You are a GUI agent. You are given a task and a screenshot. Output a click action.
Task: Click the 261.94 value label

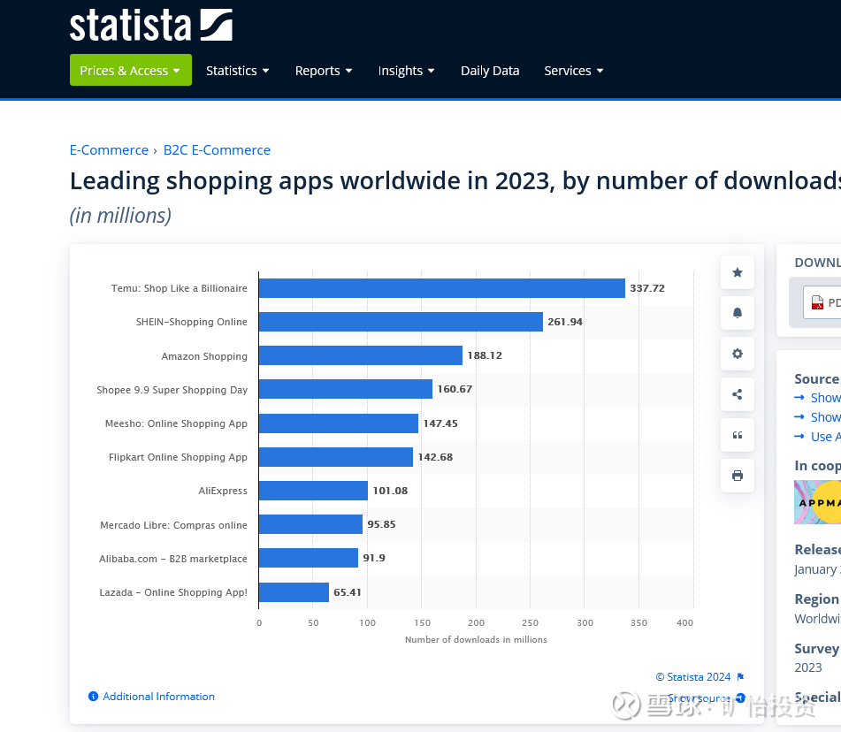[x=565, y=322]
